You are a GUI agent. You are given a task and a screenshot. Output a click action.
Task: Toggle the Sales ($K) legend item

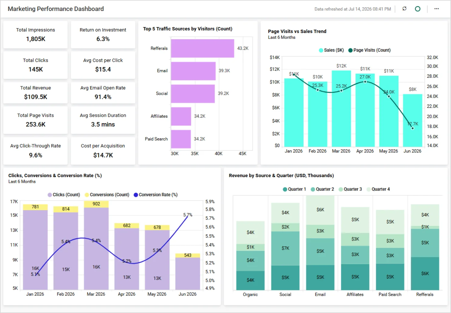pos(331,50)
